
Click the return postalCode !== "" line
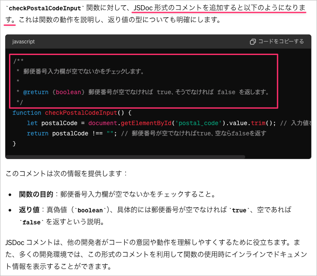tap(147, 133)
